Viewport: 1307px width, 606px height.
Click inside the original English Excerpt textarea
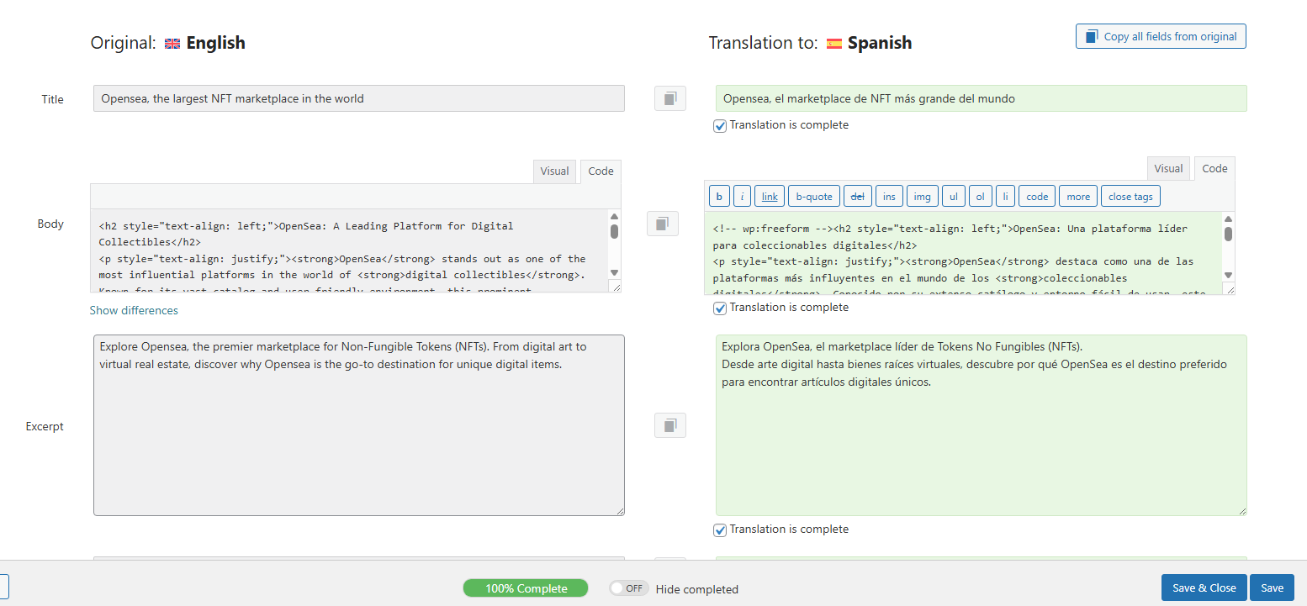click(x=359, y=425)
